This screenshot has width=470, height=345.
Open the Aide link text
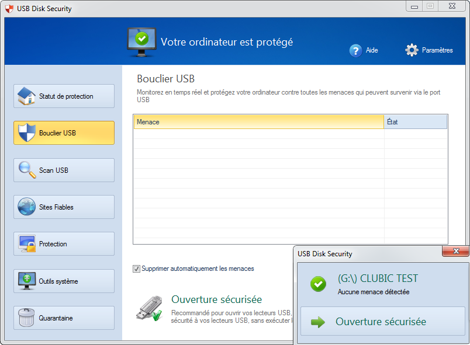[x=372, y=50]
